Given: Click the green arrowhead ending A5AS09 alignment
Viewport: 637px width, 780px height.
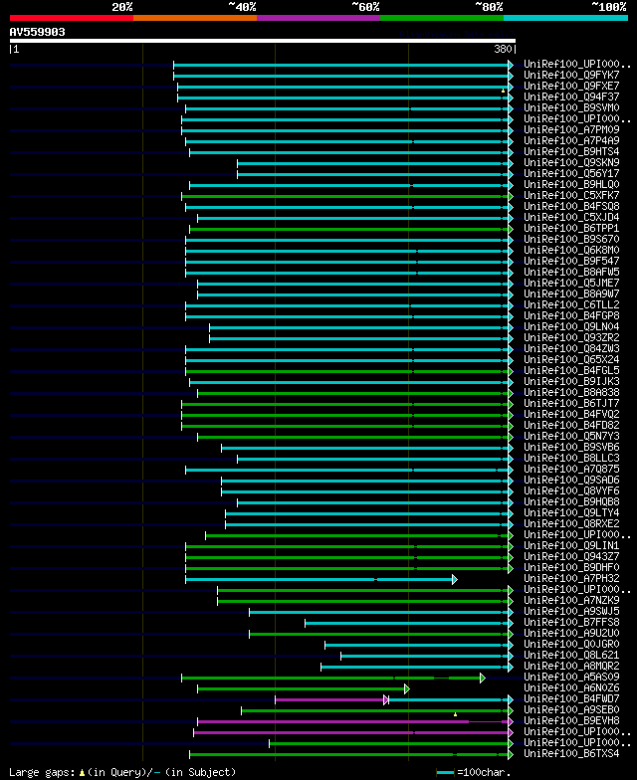Looking at the screenshot, I should 482,679.
